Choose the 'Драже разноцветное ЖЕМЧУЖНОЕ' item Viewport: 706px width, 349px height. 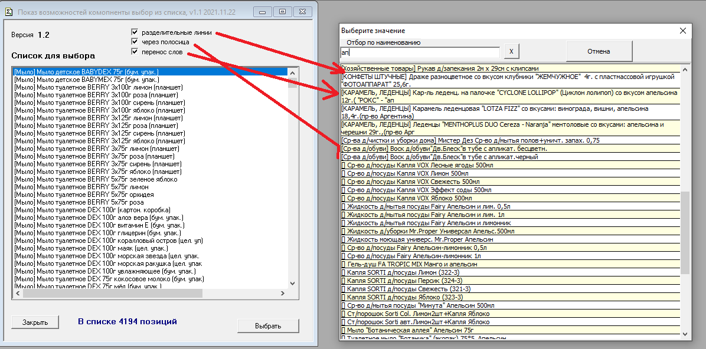(x=510, y=80)
